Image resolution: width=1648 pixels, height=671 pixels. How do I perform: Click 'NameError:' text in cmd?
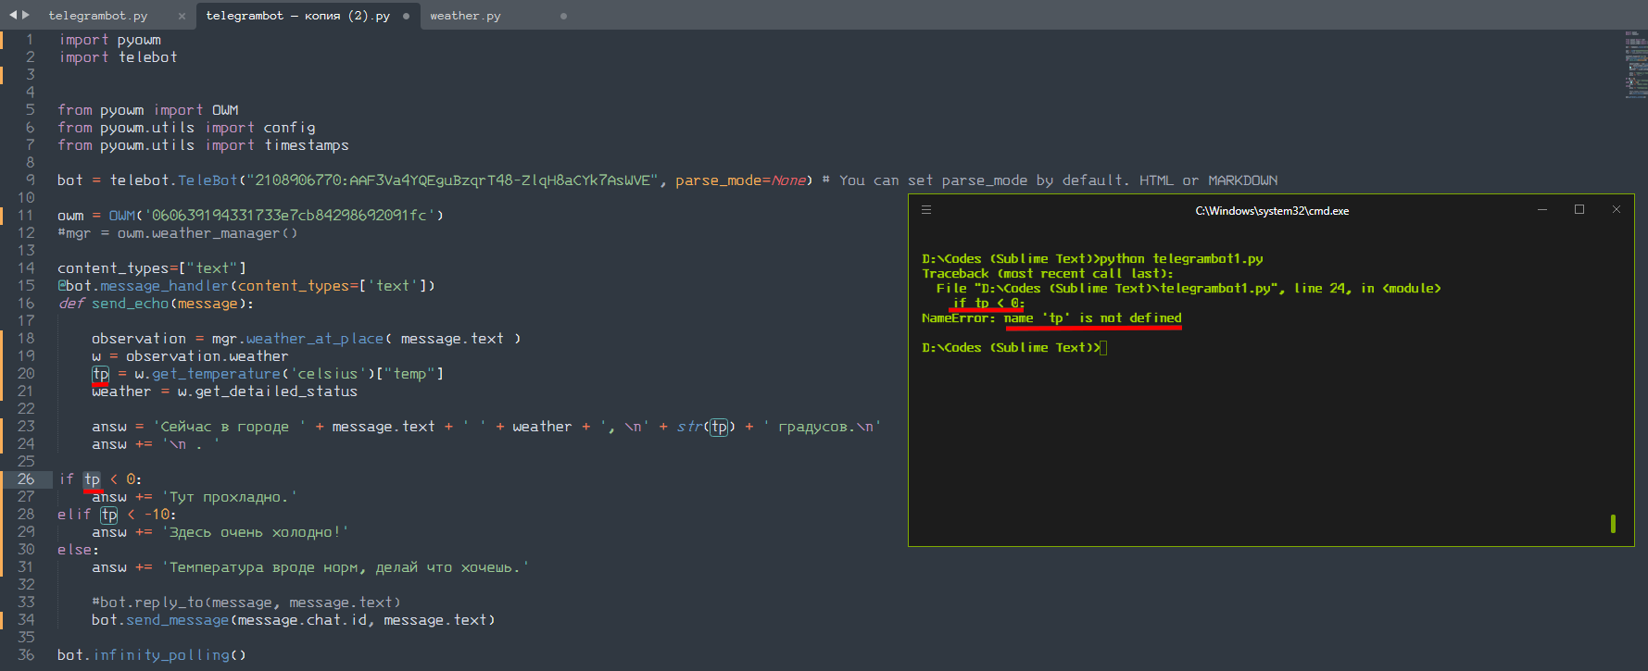[x=959, y=318]
